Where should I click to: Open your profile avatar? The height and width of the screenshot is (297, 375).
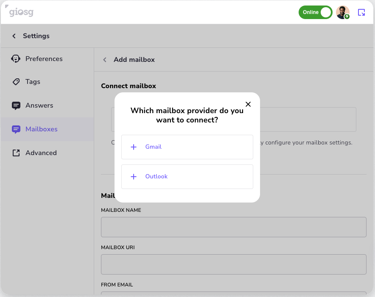tap(342, 12)
